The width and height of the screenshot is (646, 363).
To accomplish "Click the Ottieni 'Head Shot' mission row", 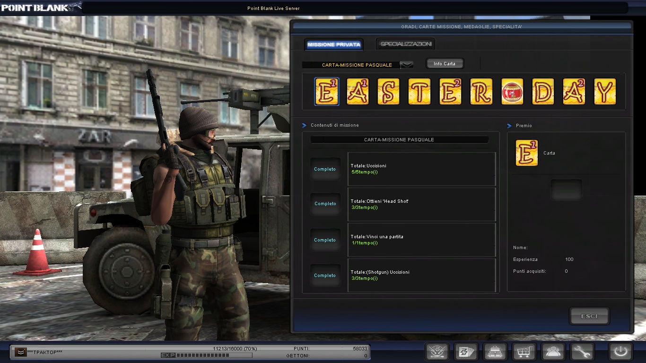I will tap(422, 204).
